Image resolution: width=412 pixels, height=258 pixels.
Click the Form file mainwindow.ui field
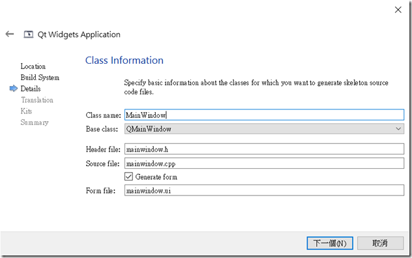point(264,190)
